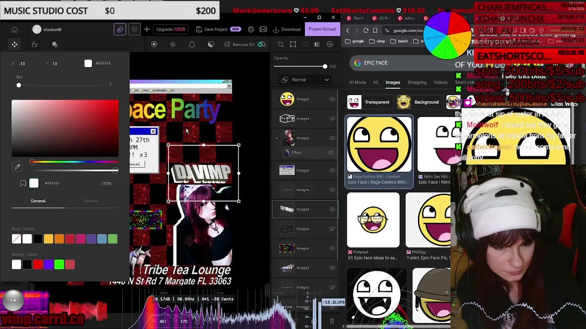Add new element with plus icon

[146, 29]
